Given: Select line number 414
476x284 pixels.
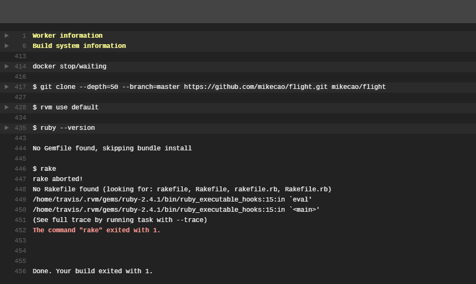Looking at the screenshot, I should click(x=20, y=66).
